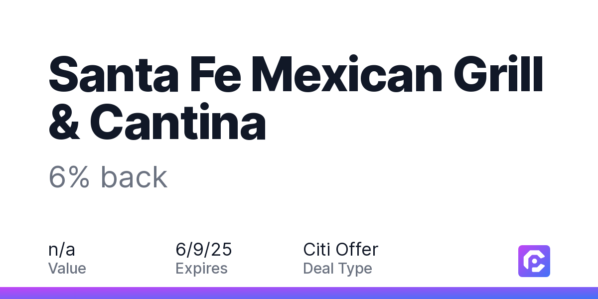
Task: Click the 6/9/25 expiration date
Action: point(204,249)
